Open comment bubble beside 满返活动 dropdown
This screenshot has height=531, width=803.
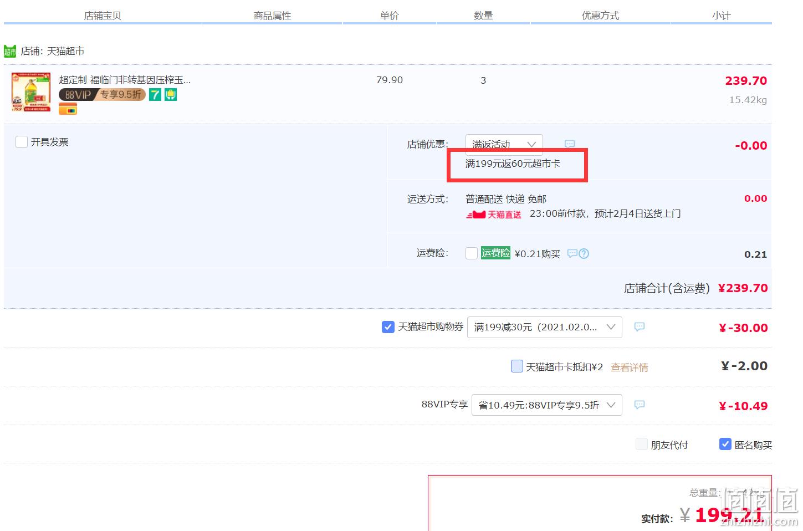coord(570,144)
